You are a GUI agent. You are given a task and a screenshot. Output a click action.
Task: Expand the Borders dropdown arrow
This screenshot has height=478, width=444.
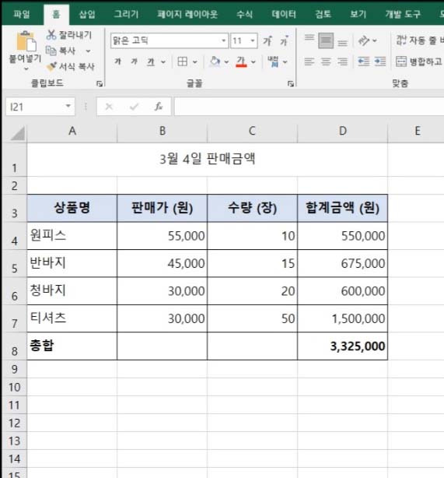(x=195, y=62)
